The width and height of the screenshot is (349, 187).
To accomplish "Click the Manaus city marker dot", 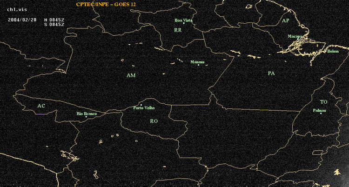I will (198, 65).
